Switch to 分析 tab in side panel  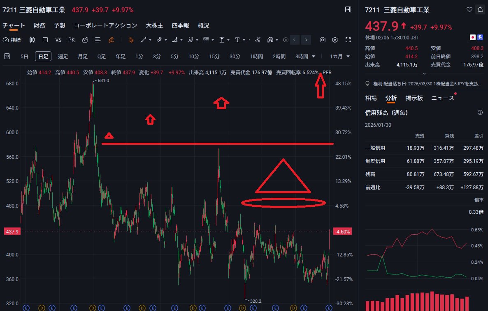[x=391, y=98]
